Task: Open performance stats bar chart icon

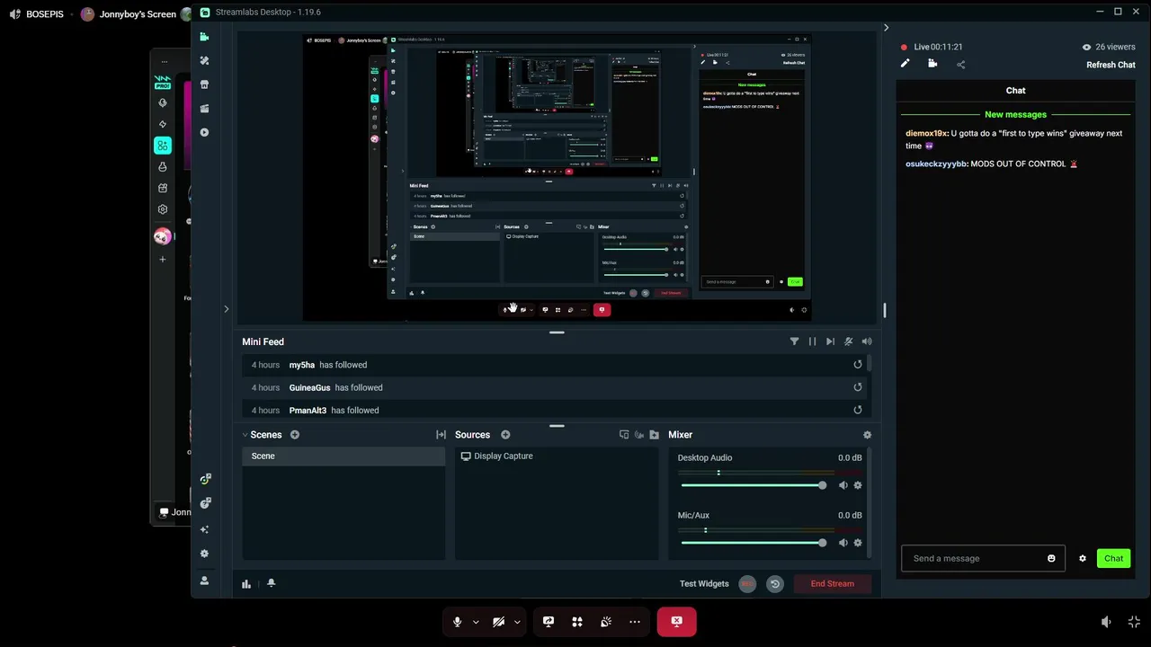Action: (246, 584)
